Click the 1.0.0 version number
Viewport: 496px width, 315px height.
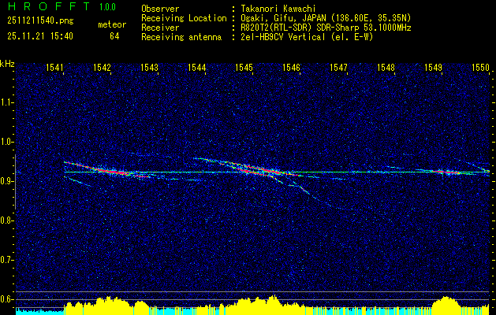(107, 7)
